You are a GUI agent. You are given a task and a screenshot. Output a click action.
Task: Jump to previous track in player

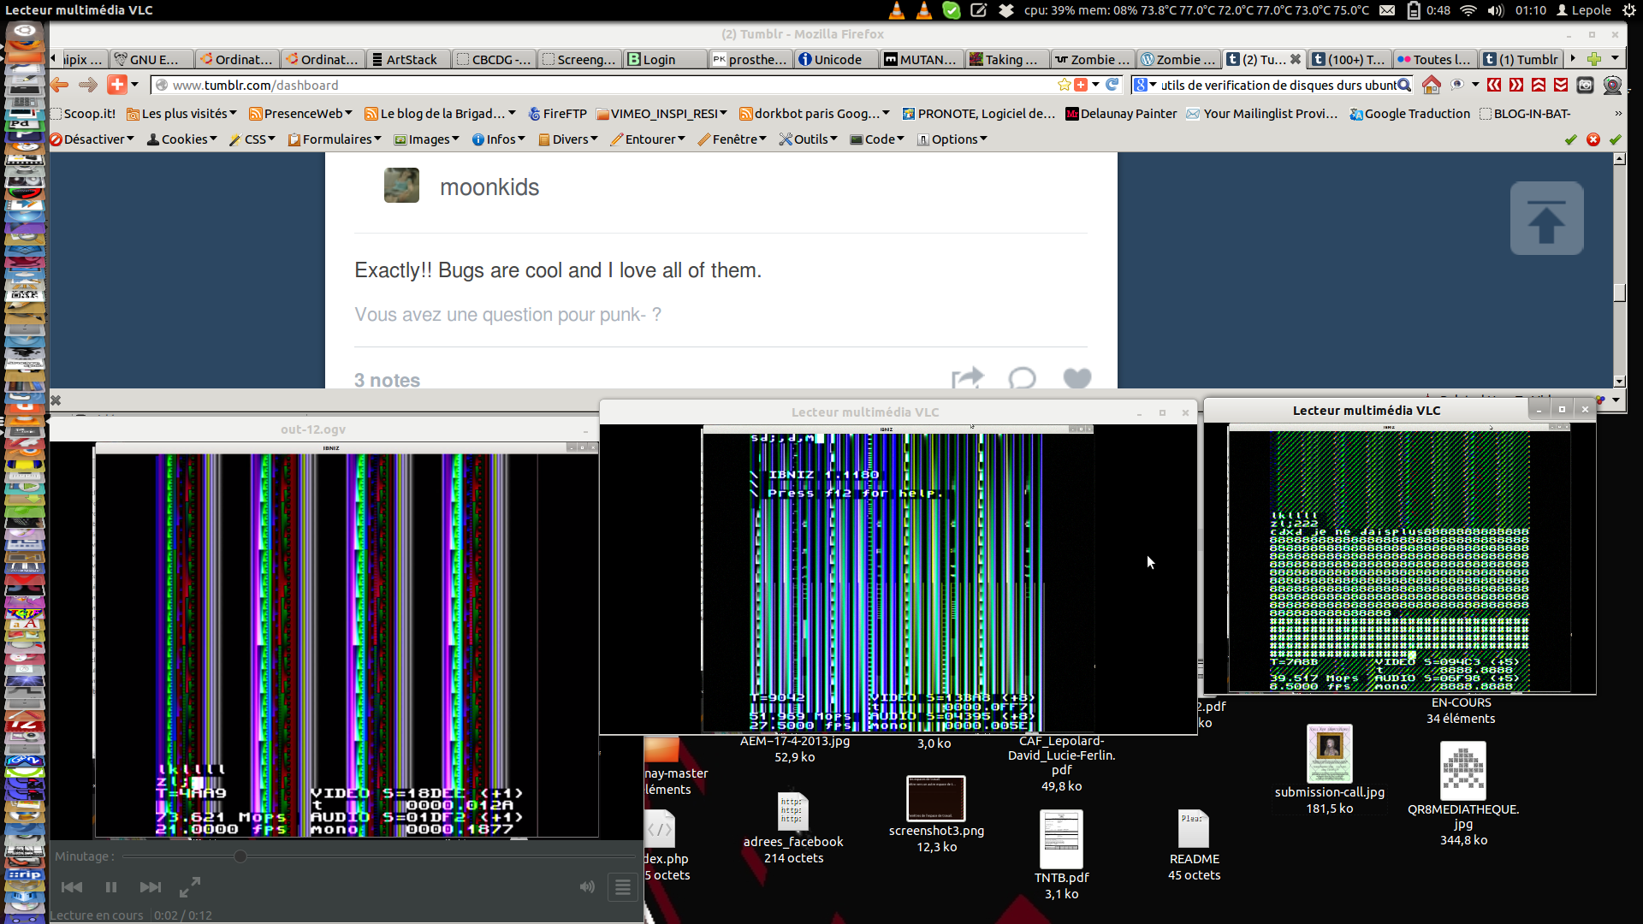coord(72,887)
